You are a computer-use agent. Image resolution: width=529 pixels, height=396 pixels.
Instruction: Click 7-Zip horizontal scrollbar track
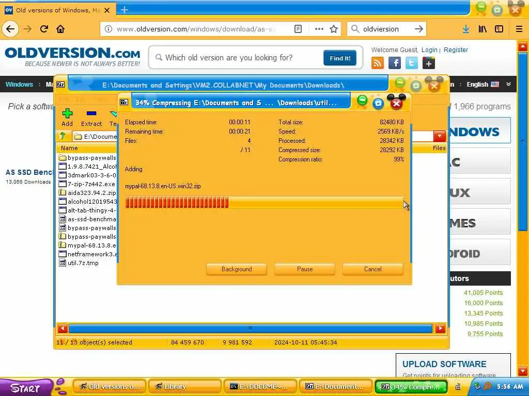(x=251, y=328)
